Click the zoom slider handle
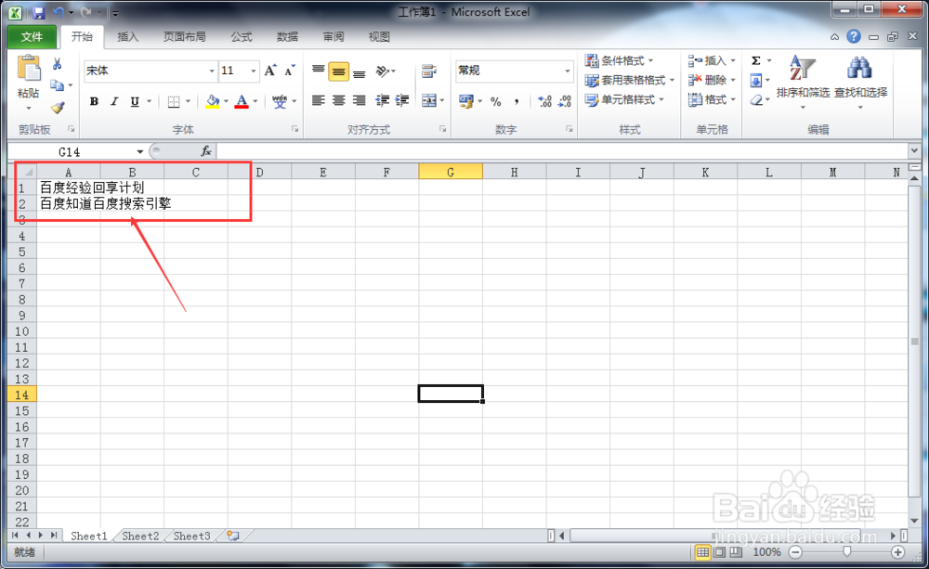Screen dimensions: 929x569 pos(846,552)
